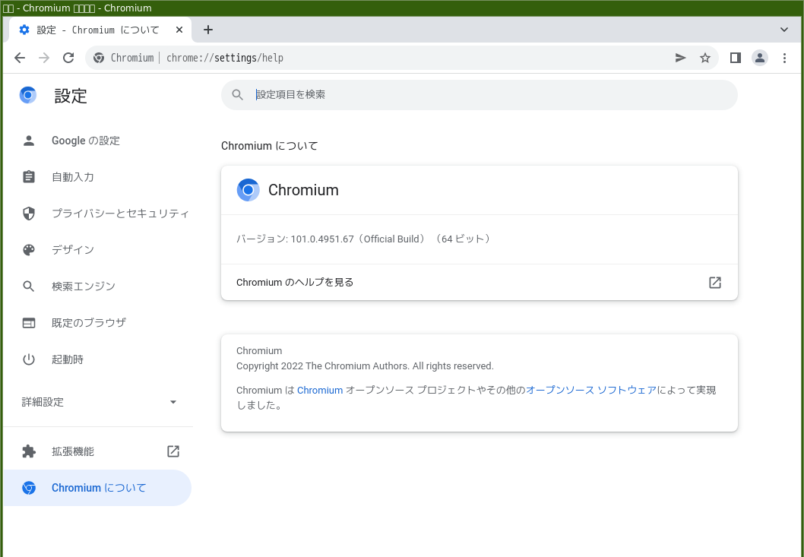Open 自動入力 settings
Image resolution: width=804 pixels, height=557 pixels.
click(97, 177)
